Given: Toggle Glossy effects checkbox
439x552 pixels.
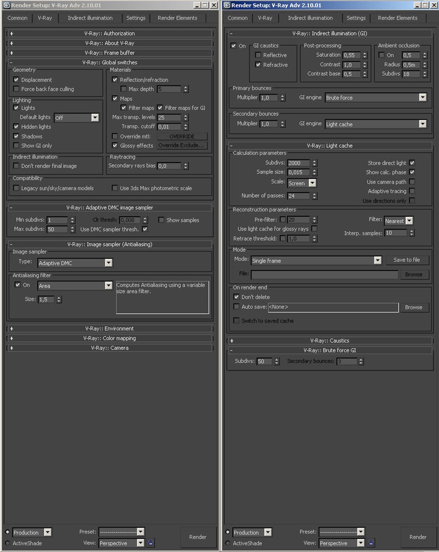Looking at the screenshot, I should (115, 145).
